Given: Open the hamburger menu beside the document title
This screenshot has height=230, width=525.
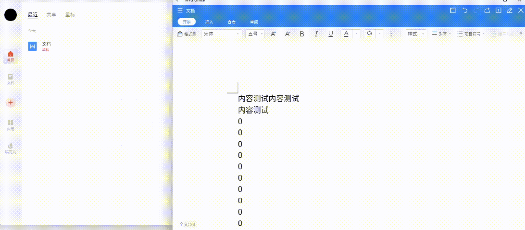Looking at the screenshot, I should click(180, 11).
